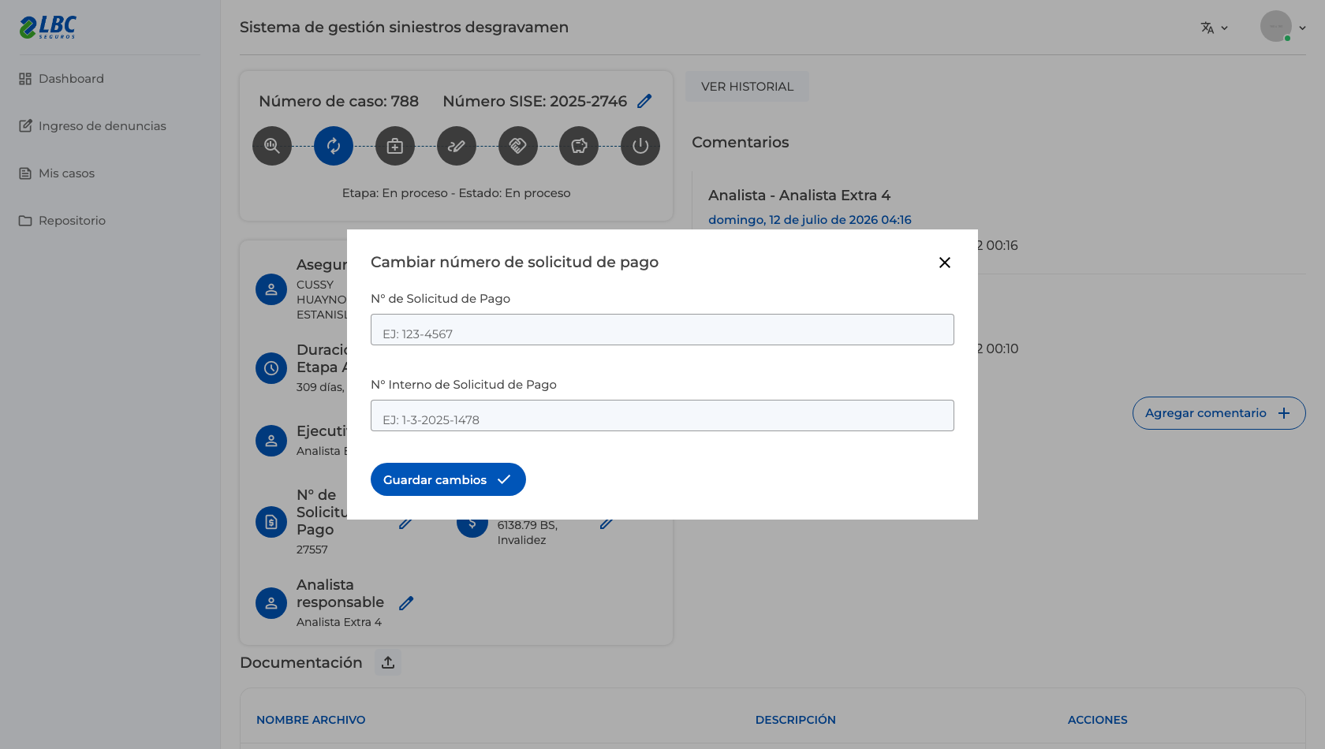Click the medical kit stage icon

[x=395, y=146]
